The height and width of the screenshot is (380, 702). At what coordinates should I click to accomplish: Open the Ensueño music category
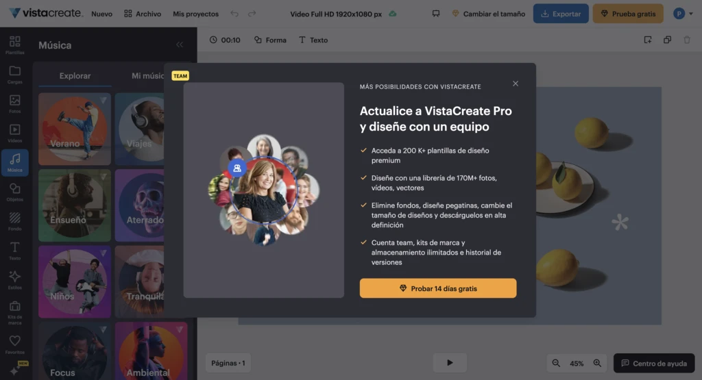[x=74, y=205]
